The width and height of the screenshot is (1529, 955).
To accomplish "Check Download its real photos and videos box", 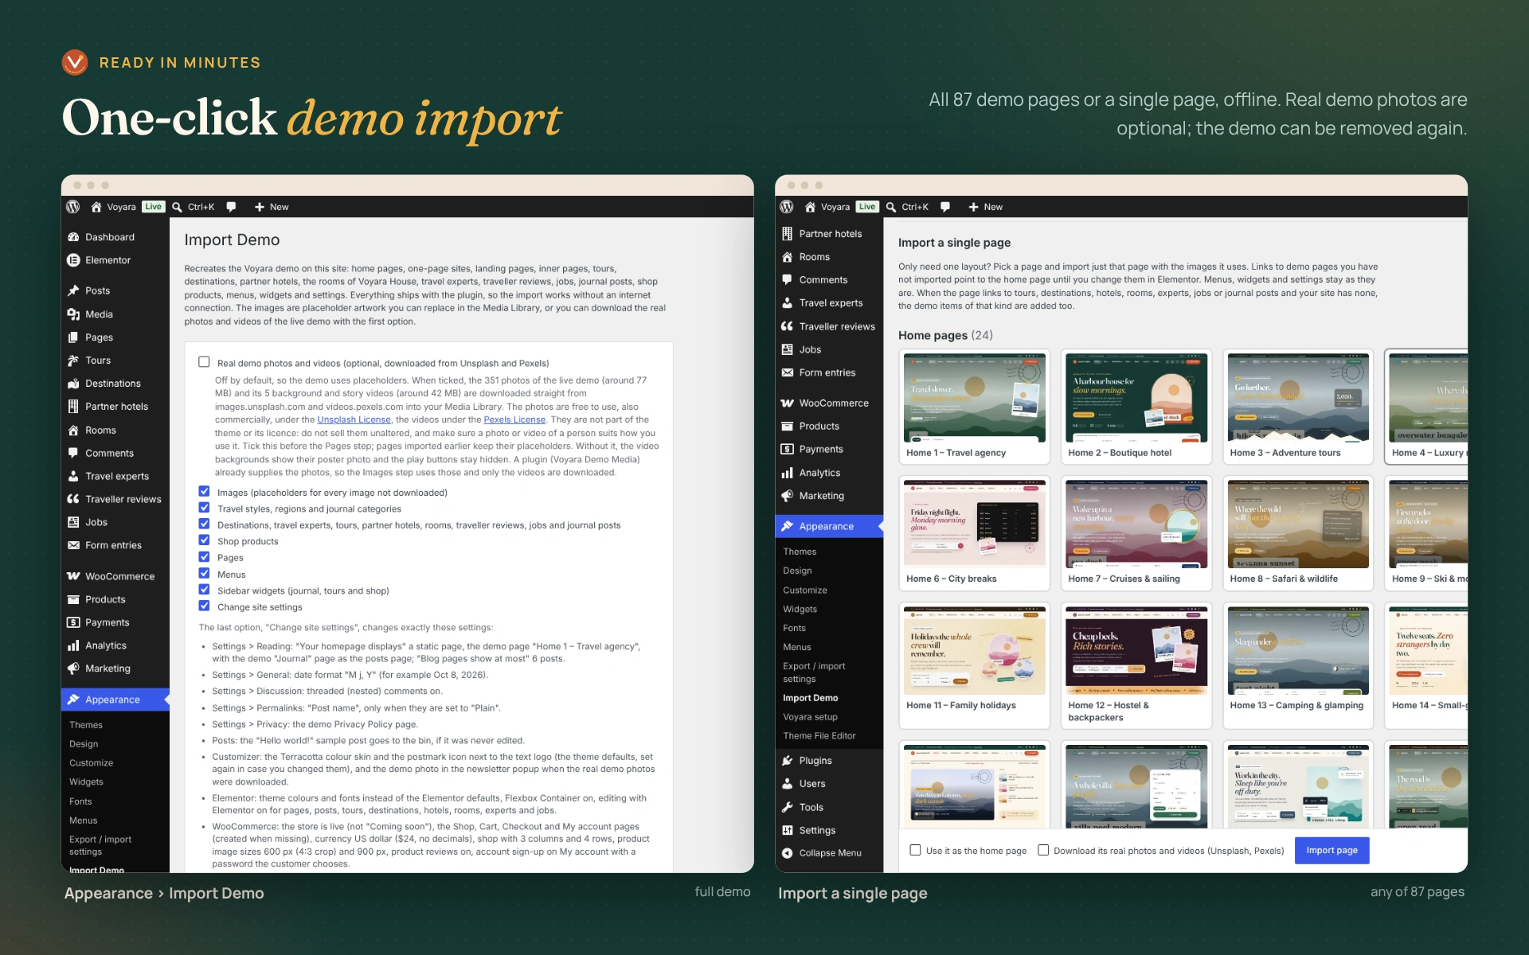I will [x=1043, y=850].
